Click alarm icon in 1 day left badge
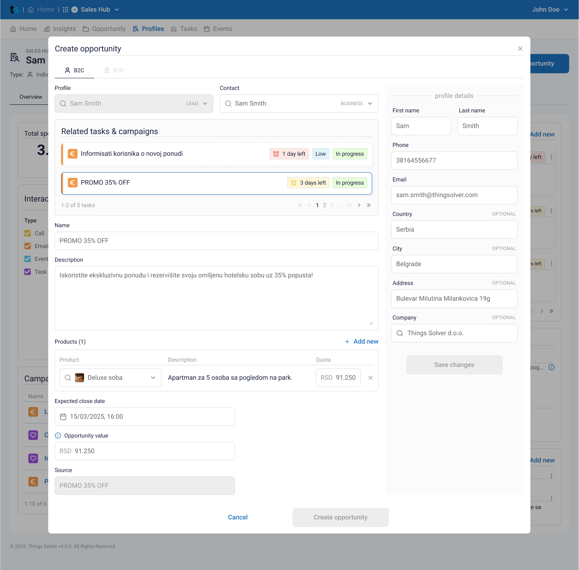The image size is (579, 570). tap(276, 154)
